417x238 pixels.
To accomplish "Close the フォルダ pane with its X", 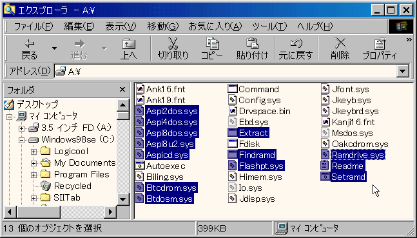I will 122,90.
